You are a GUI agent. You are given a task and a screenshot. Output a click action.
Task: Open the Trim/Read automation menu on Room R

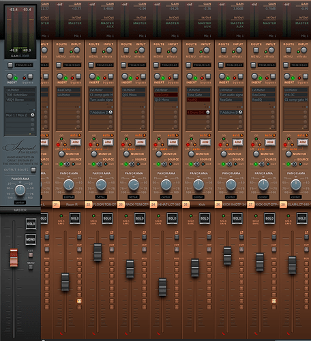[x=72, y=65]
